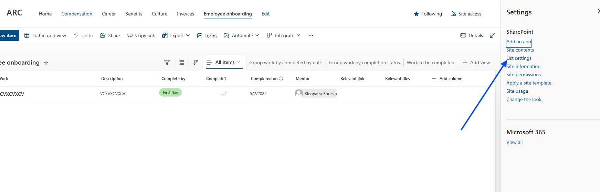Go to the Compensation navigation tab
Viewport: 600px width, 192px height.
pos(77,14)
